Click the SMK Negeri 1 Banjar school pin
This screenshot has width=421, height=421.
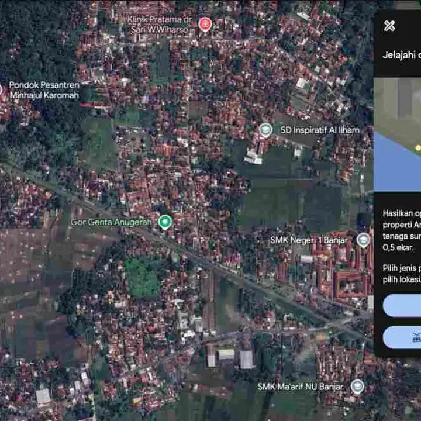point(363,240)
